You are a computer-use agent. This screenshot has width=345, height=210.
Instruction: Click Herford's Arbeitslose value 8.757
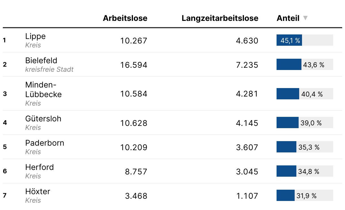[x=136, y=172]
